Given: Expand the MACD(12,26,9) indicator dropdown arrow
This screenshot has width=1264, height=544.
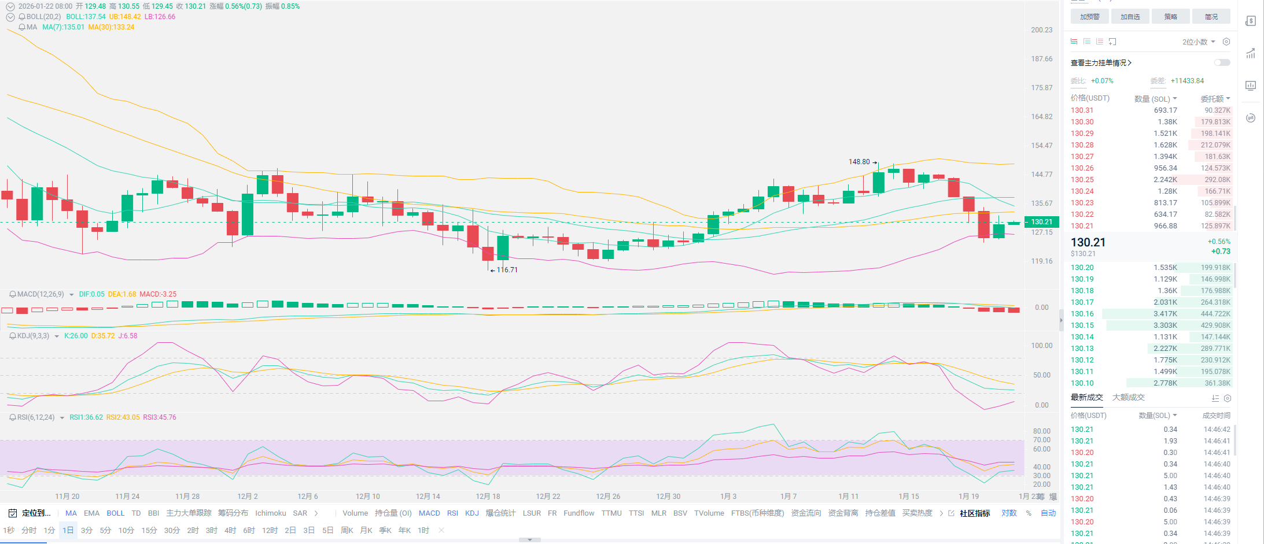Looking at the screenshot, I should click(x=72, y=295).
